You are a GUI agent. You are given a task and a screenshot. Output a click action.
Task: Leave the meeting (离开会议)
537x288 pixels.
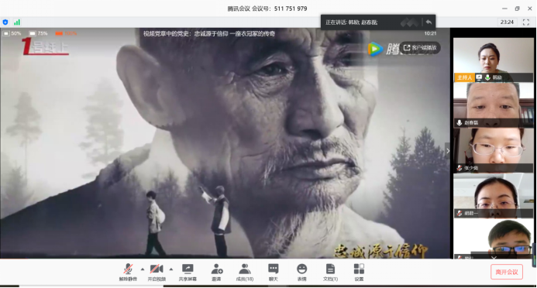(x=507, y=272)
